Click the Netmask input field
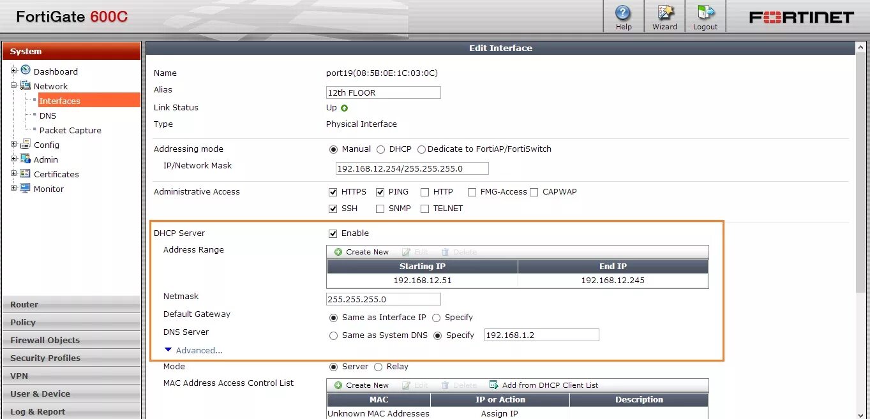Image resolution: width=870 pixels, height=419 pixels. tap(383, 299)
